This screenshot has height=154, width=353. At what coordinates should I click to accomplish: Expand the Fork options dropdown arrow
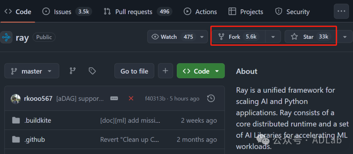(x=273, y=37)
